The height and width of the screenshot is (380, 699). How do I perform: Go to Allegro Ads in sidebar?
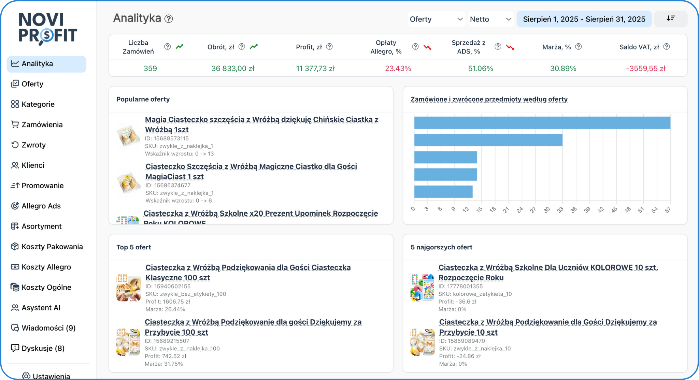tap(41, 206)
